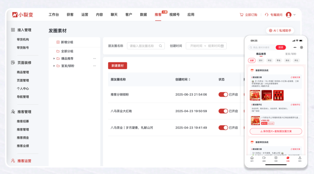Switch to the 视频号 menu item
The image size is (314, 174).
tap(174, 15)
